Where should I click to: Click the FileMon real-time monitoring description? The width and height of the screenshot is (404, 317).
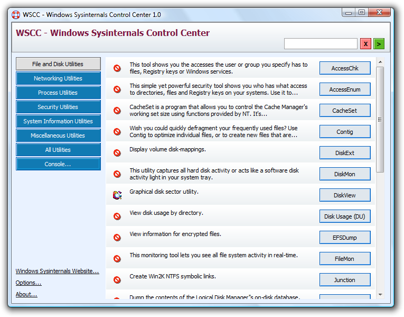pos(213,255)
